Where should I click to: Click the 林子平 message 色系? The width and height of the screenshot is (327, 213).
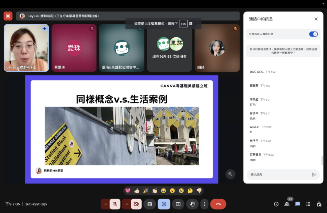tap(253, 118)
